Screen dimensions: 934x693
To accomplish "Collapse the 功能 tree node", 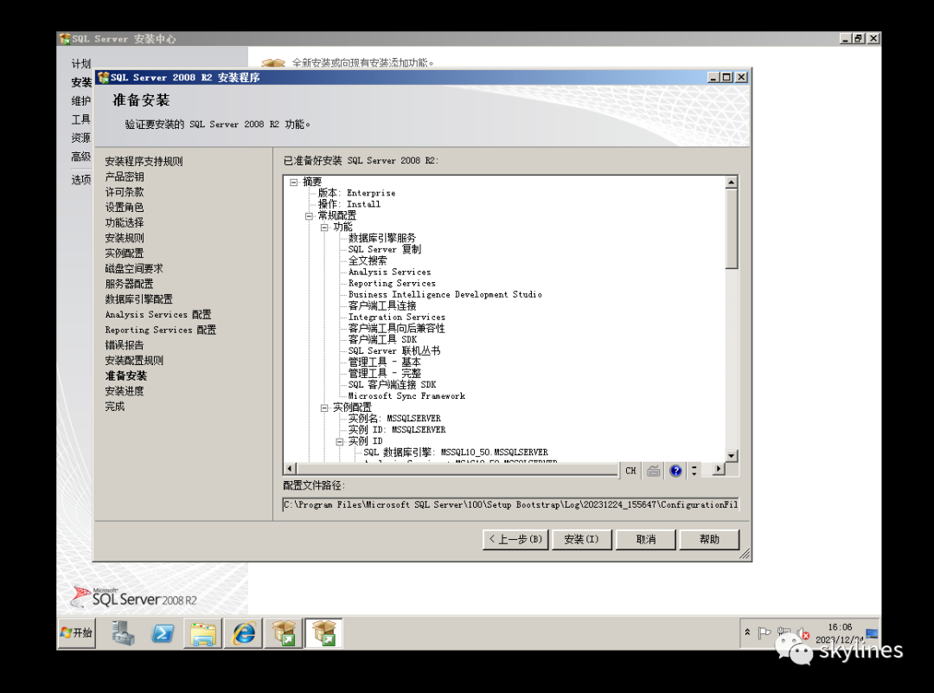I will tap(324, 227).
